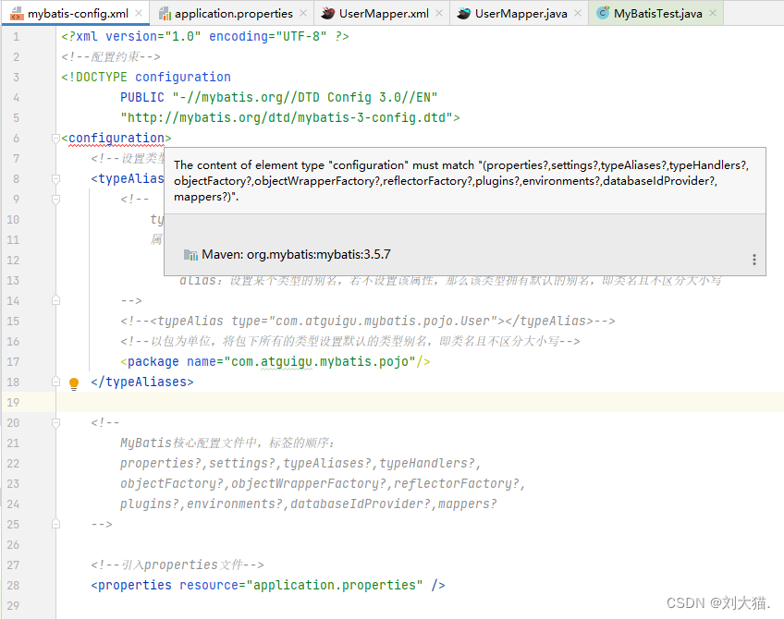Collapse the configuration element fold on line 6
Screen dimensions: 784x619
(x=56, y=138)
